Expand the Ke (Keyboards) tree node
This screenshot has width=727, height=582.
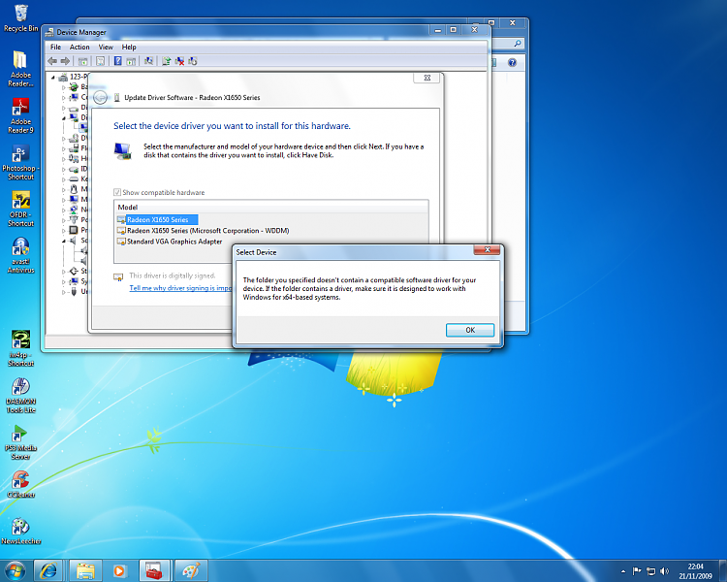64,179
